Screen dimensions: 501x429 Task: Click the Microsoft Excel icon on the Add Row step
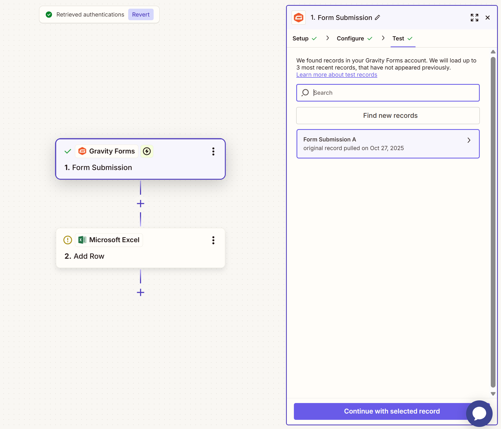click(x=82, y=240)
